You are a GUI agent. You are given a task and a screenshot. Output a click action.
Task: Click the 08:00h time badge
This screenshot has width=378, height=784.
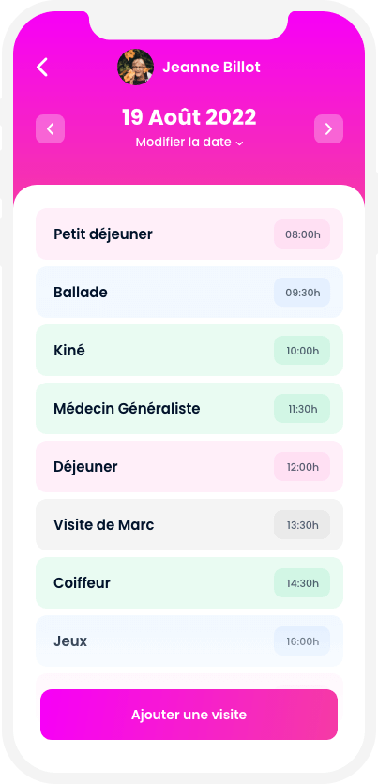coord(302,234)
